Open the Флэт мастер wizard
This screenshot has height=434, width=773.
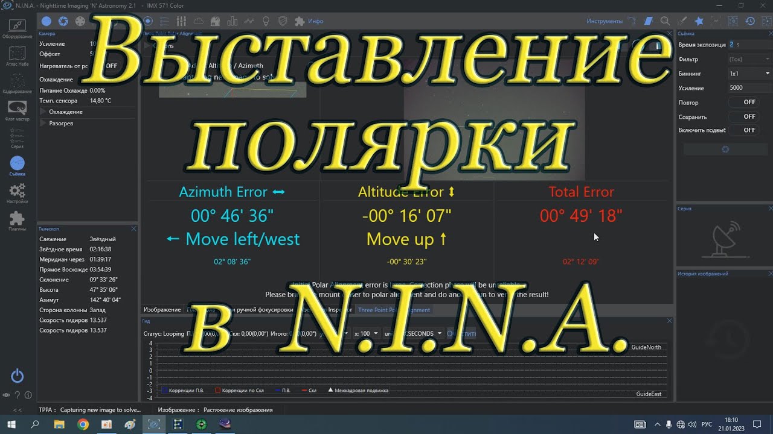click(x=17, y=111)
